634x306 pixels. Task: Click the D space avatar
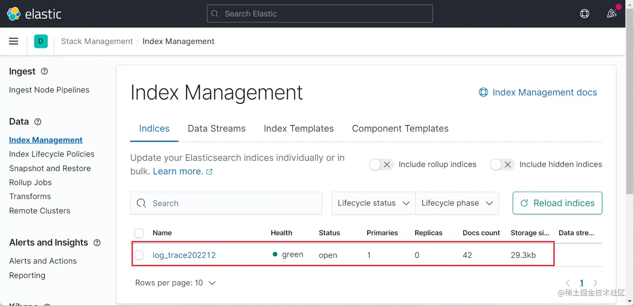41,41
